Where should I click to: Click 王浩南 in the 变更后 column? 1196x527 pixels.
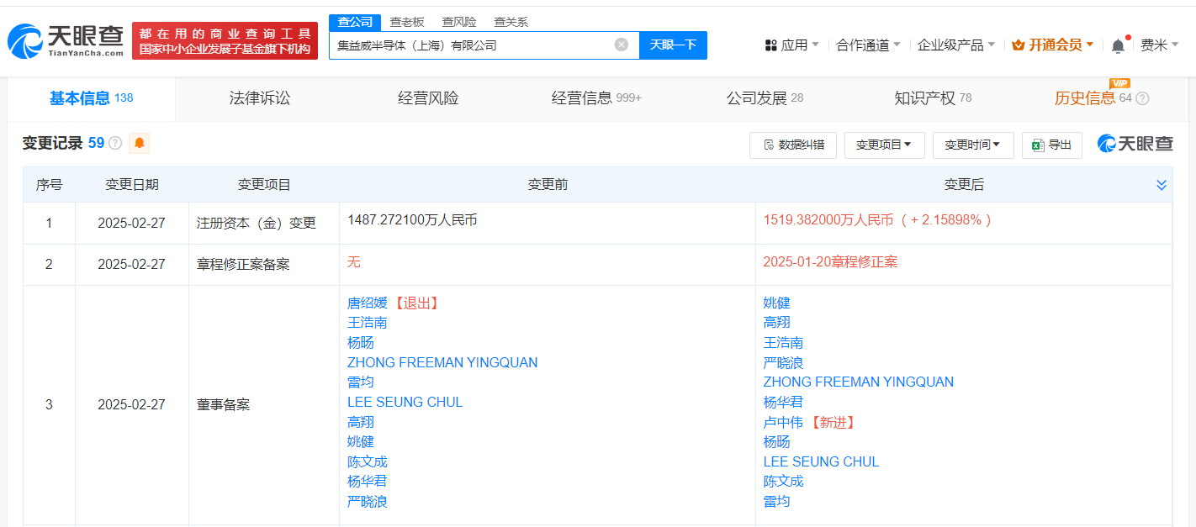[x=784, y=343]
